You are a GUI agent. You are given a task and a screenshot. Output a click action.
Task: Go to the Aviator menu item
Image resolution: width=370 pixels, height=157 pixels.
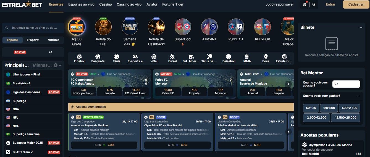click(x=152, y=4)
